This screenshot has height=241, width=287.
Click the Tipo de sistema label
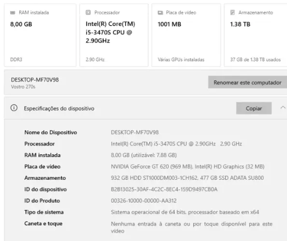pyautogui.click(x=44, y=212)
